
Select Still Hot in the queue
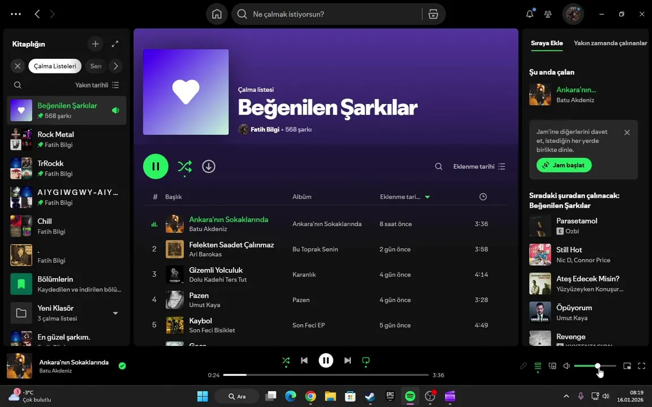(x=583, y=254)
